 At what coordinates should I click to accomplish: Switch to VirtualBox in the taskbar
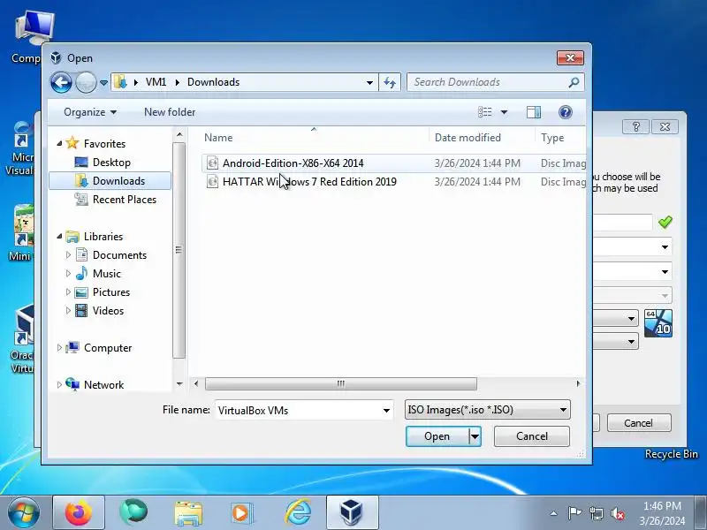[352, 512]
